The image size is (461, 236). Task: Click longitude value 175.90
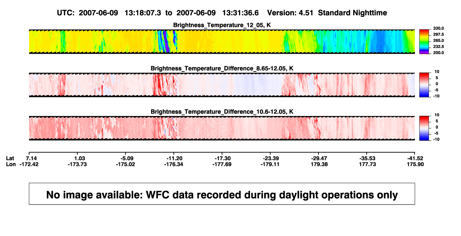pyautogui.click(x=416, y=164)
